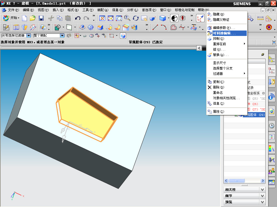This screenshot has width=277, height=207.
Task: Open the Part Navigator sidebar tab
Action: [272, 71]
